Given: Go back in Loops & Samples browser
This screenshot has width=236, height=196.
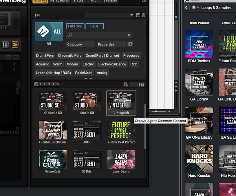Looking at the screenshot, I should (187, 7).
